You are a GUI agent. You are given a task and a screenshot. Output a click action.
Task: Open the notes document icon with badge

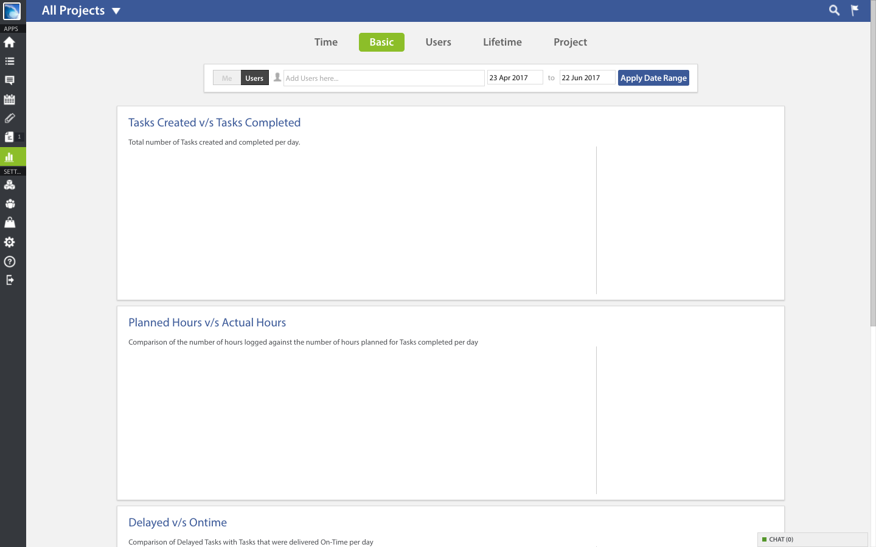coord(9,137)
